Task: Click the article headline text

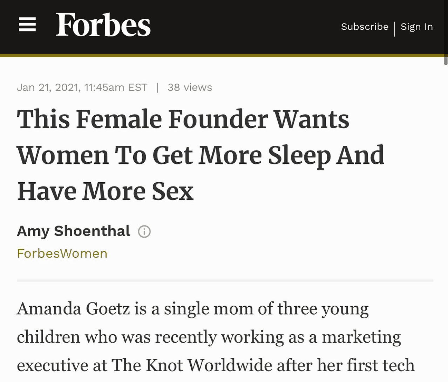Action: 201,155
